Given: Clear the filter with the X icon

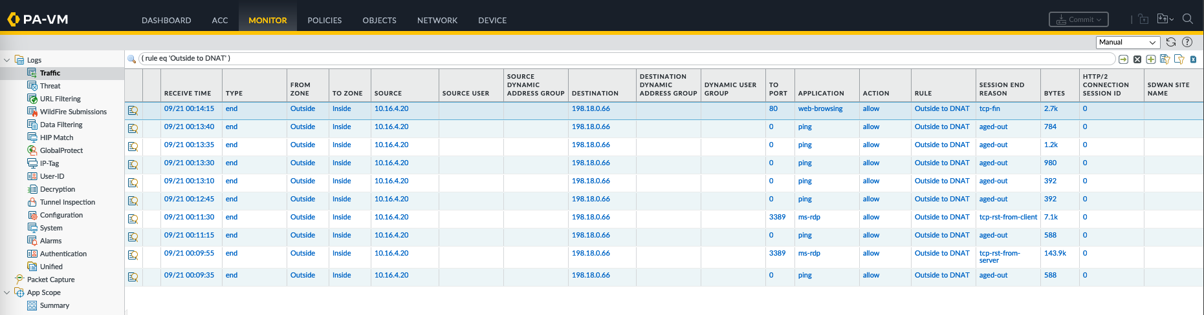Looking at the screenshot, I should (x=1137, y=59).
